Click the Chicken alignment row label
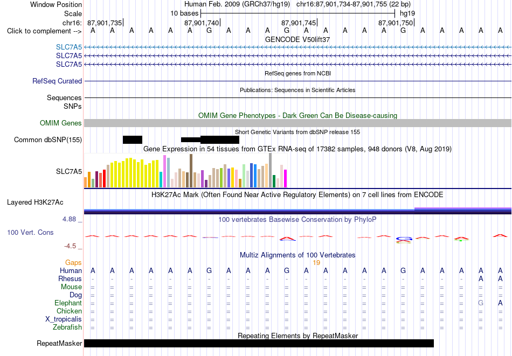Viewport: 512px width, 356px height. 69,311
